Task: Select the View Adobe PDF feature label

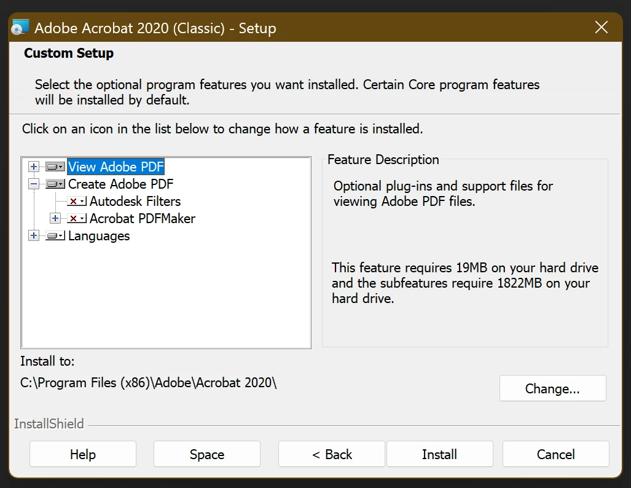Action: pyautogui.click(x=116, y=167)
